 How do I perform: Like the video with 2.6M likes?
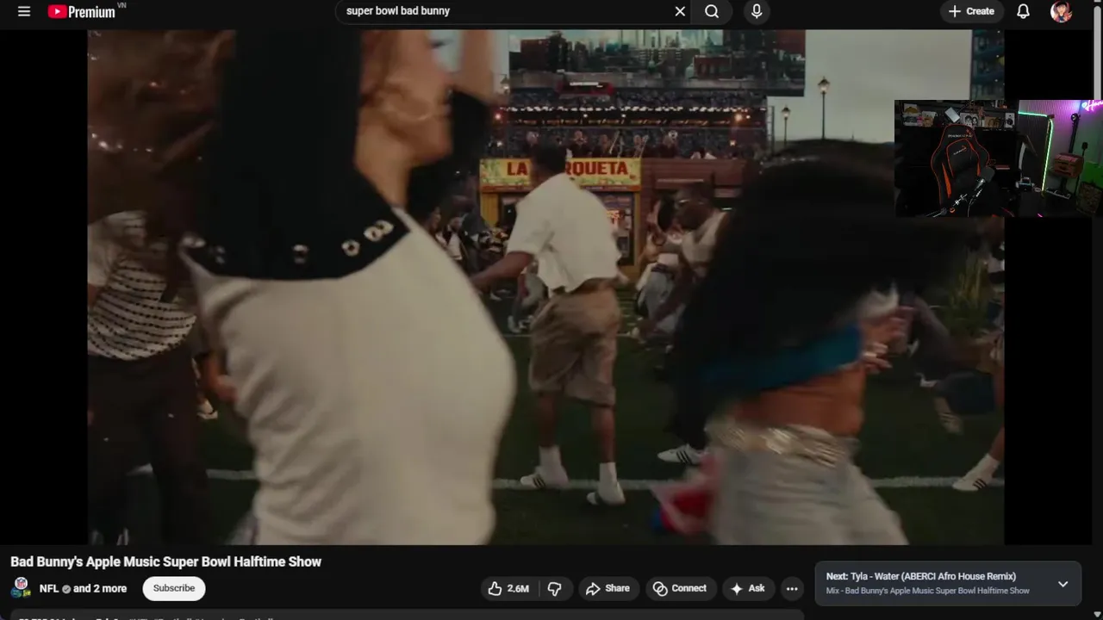click(508, 588)
